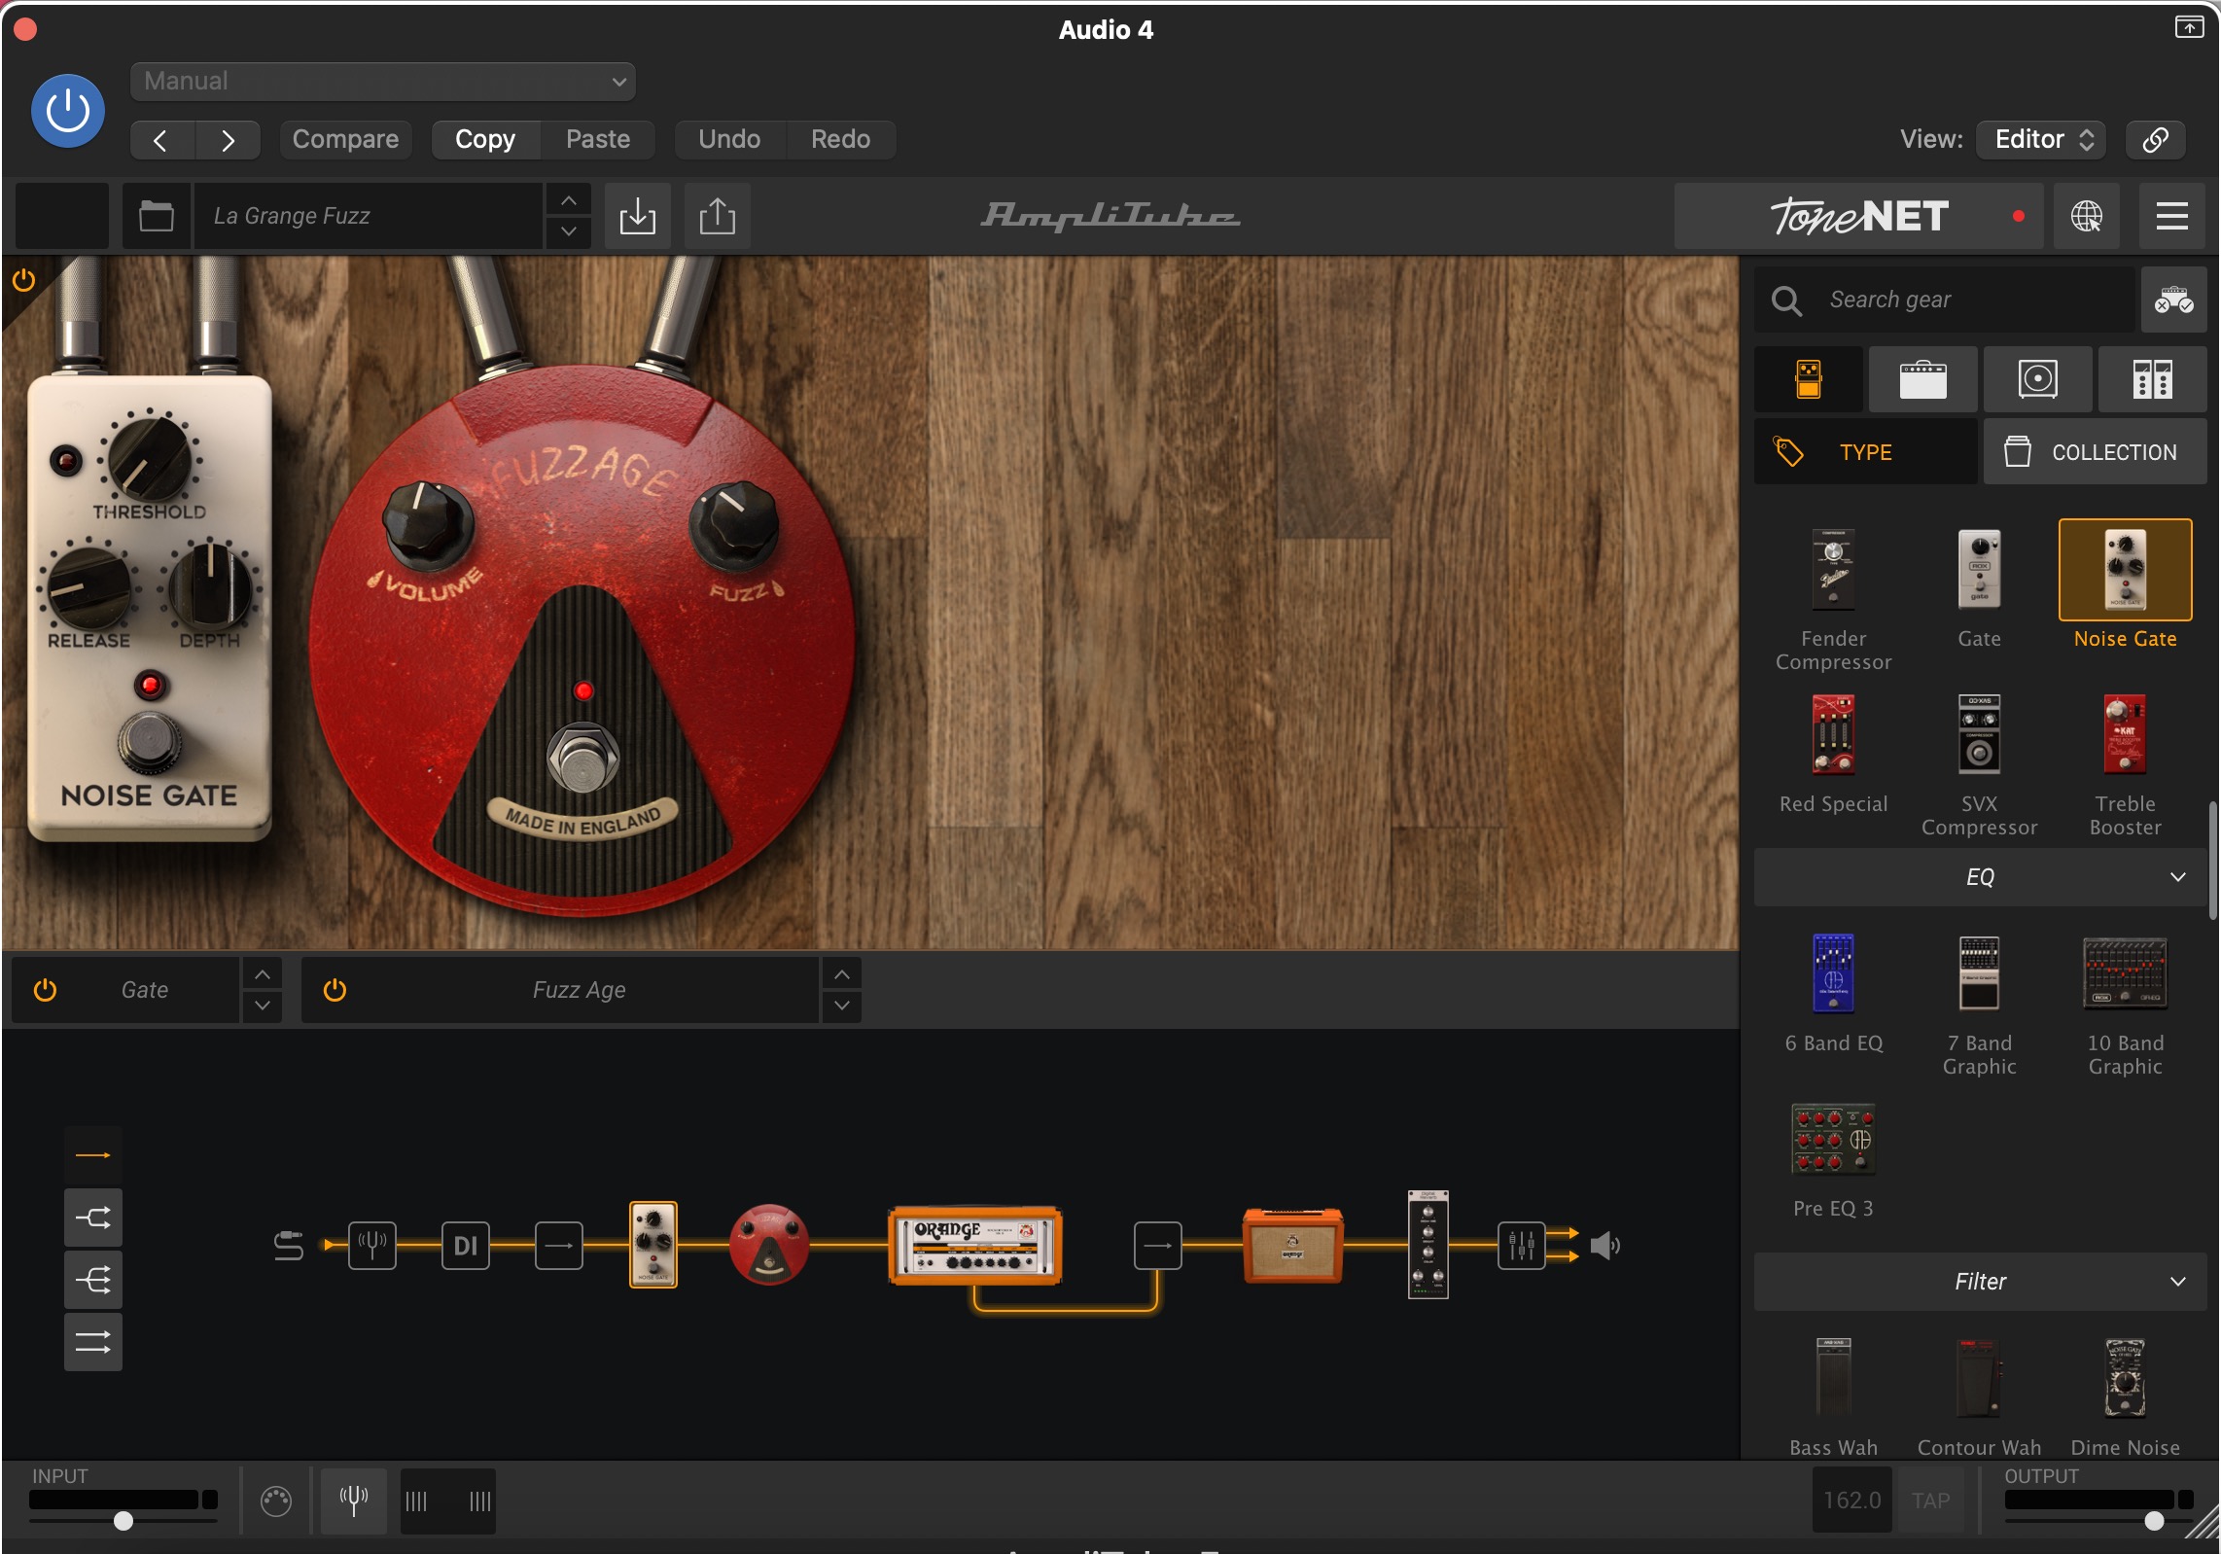
Task: Select the rack effects gear category tab
Action: coord(2152,379)
